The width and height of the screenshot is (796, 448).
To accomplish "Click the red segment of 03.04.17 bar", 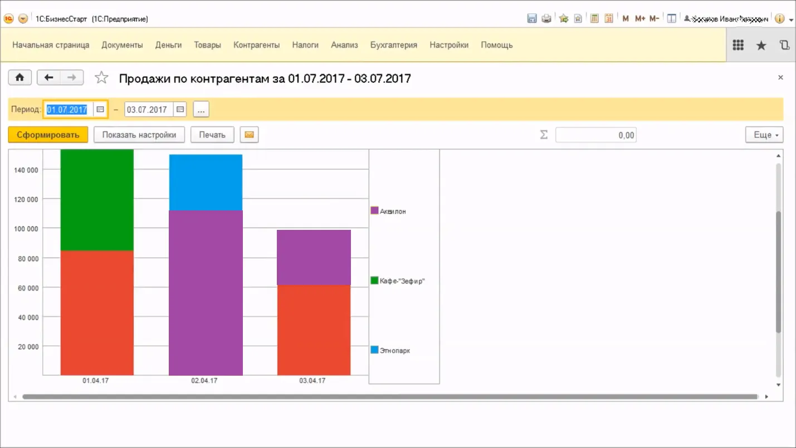I will coord(314,330).
